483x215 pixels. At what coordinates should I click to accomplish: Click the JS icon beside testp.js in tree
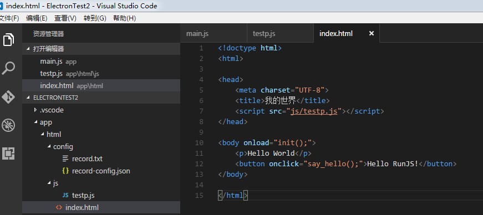[65, 195]
